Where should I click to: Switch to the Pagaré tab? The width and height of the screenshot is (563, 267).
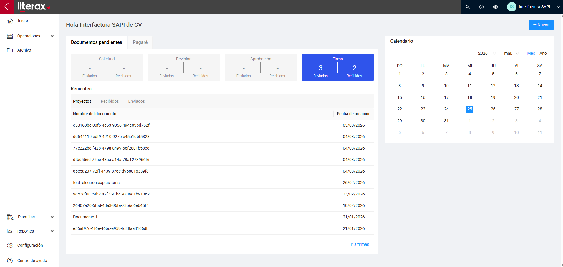(140, 42)
